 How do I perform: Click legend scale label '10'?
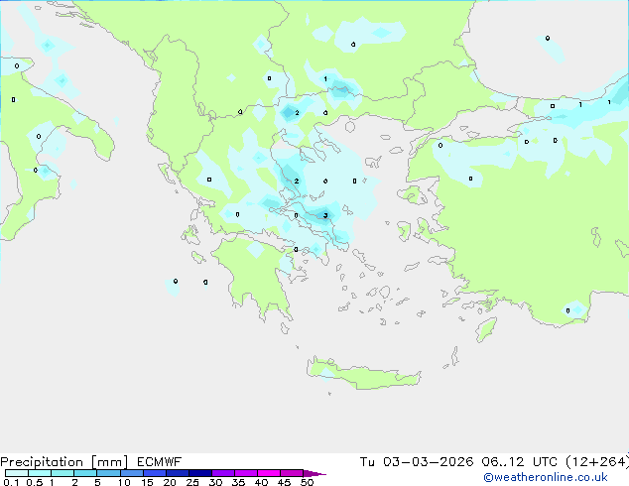pos(124,482)
